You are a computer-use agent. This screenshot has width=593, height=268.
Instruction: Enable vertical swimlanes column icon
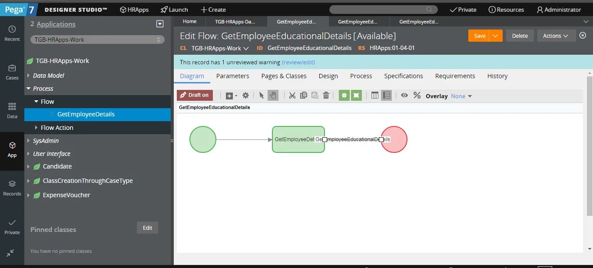[375, 96]
